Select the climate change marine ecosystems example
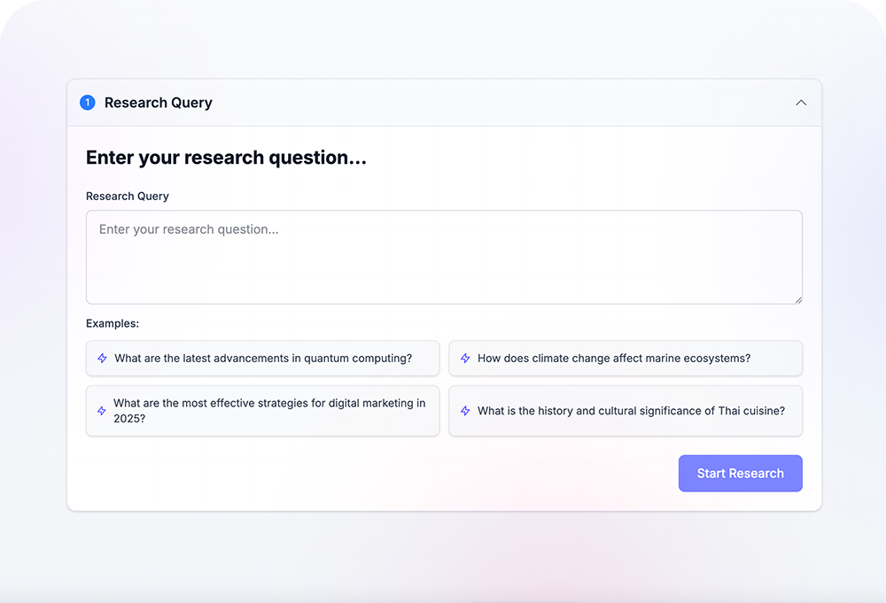The image size is (886, 603). pyautogui.click(x=626, y=358)
